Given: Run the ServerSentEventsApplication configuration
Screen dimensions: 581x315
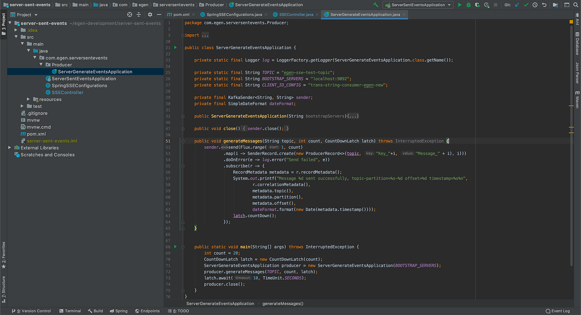Looking at the screenshot, I should [460, 5].
